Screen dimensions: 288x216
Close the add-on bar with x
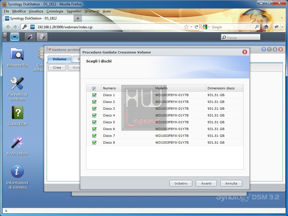tap(6, 211)
